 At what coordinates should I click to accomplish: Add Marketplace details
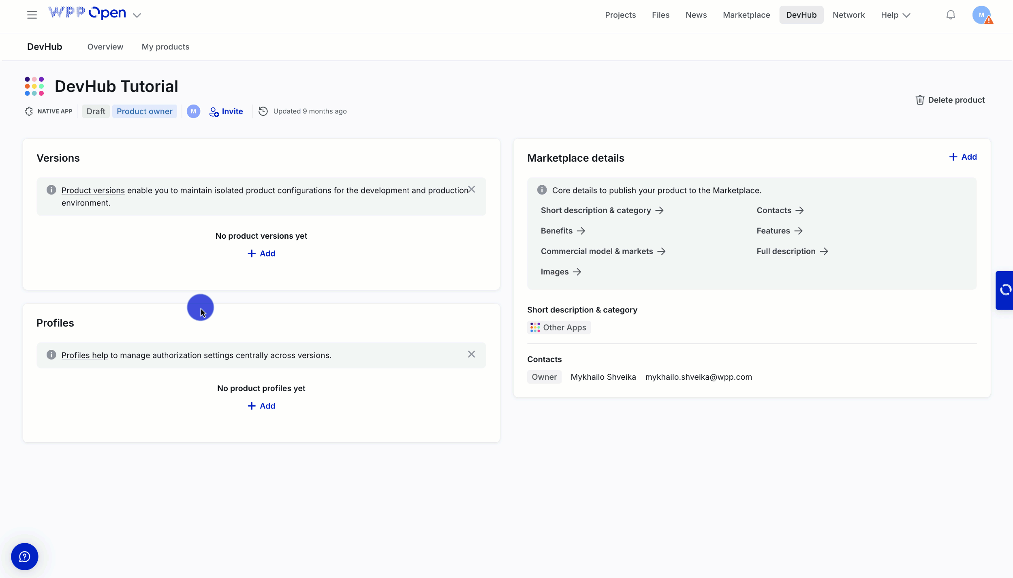(x=963, y=157)
